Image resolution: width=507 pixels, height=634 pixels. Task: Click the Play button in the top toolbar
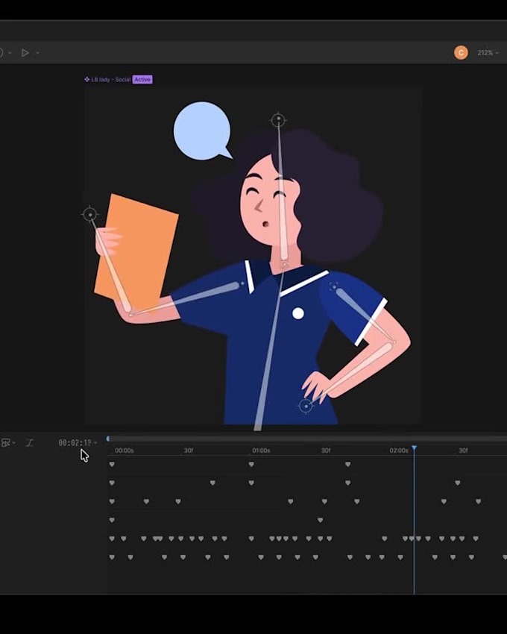click(x=25, y=52)
